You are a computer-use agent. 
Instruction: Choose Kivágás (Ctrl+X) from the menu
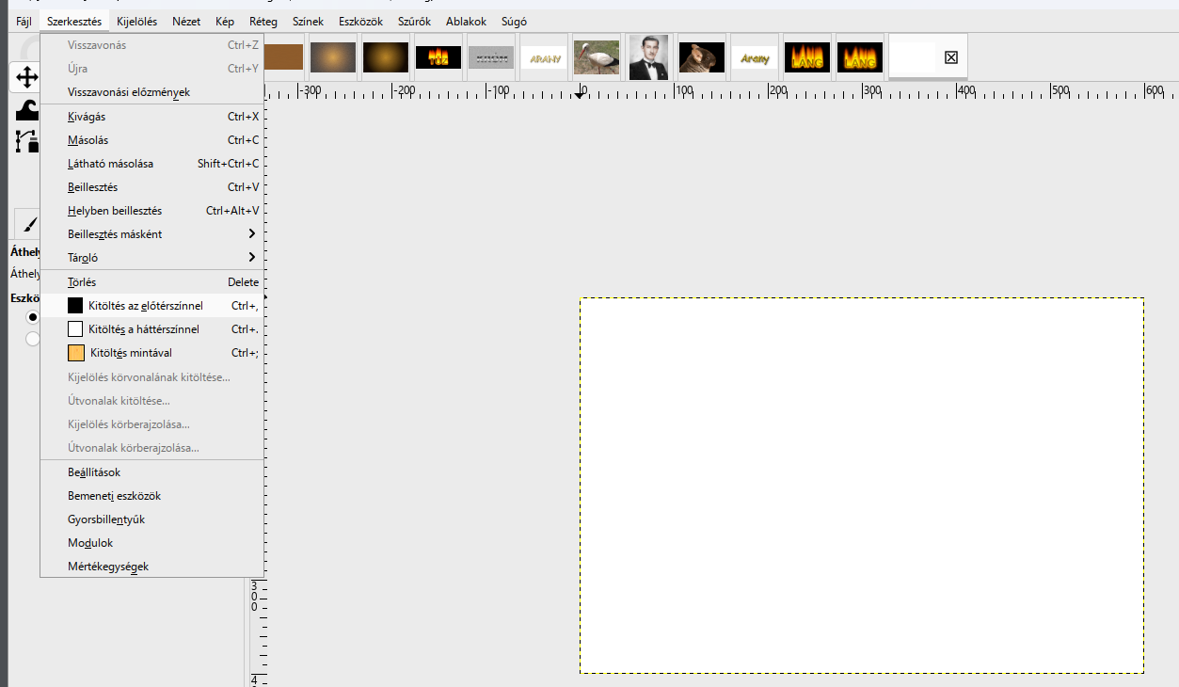(x=151, y=117)
